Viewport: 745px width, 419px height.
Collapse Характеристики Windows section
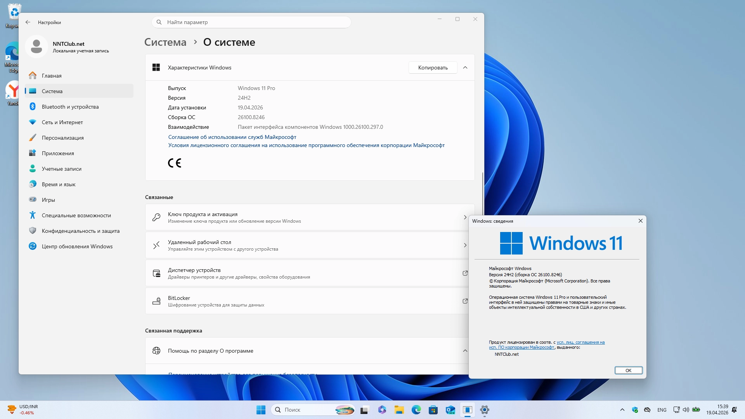coord(465,68)
